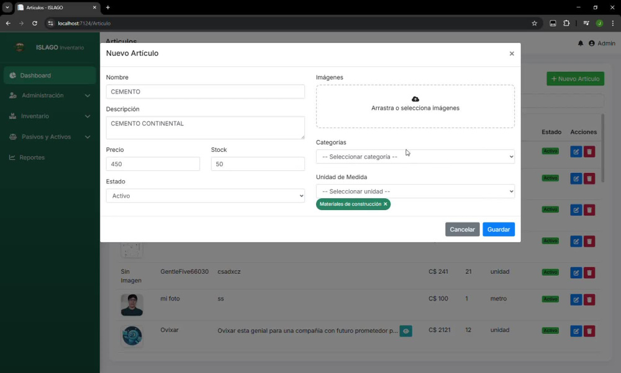Open a new browser tab
The image size is (621, 373).
click(x=107, y=7)
